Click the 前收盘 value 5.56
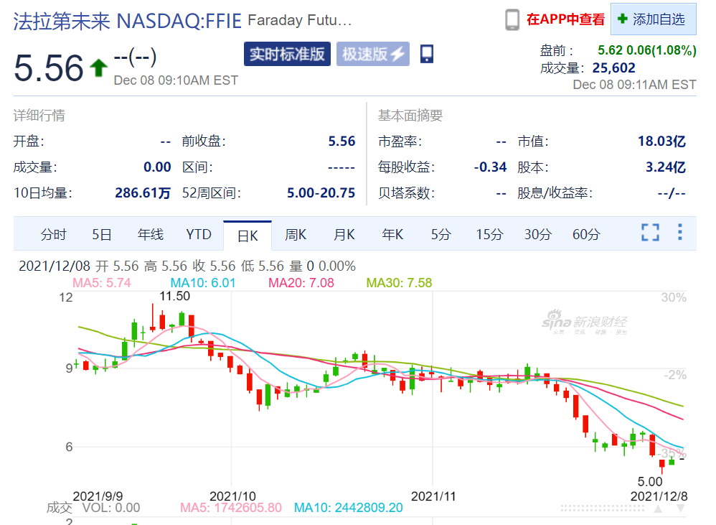 pos(341,141)
